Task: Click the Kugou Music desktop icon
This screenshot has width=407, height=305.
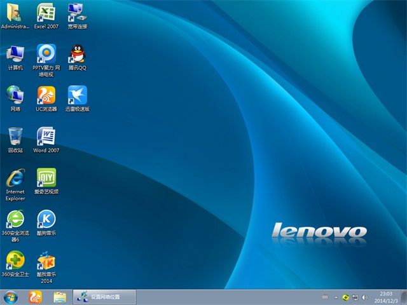Action: [46, 219]
